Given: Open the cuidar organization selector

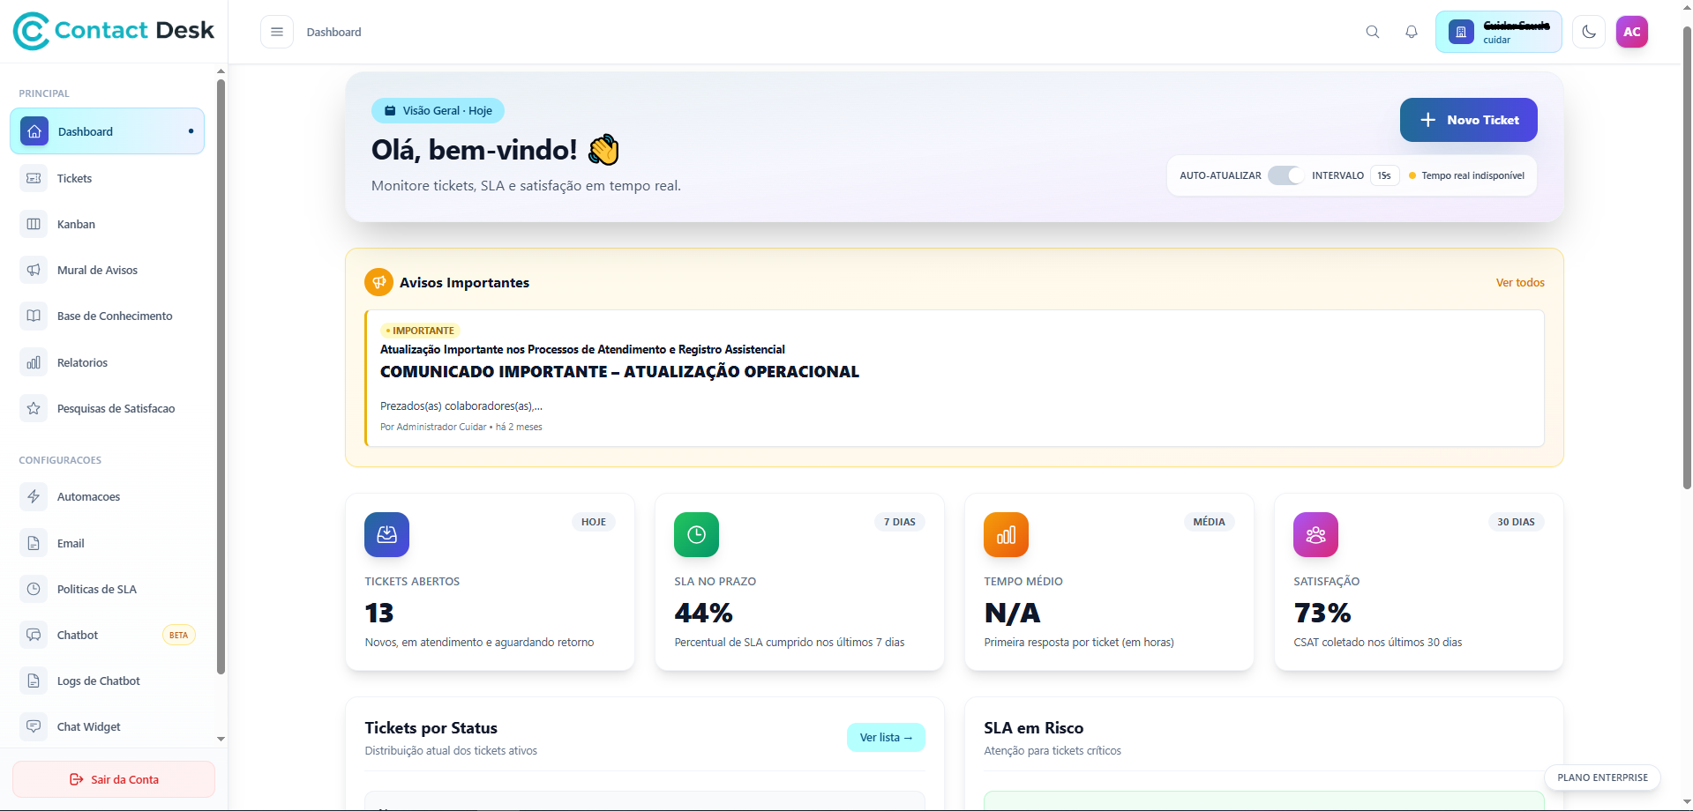Looking at the screenshot, I should pos(1498,32).
